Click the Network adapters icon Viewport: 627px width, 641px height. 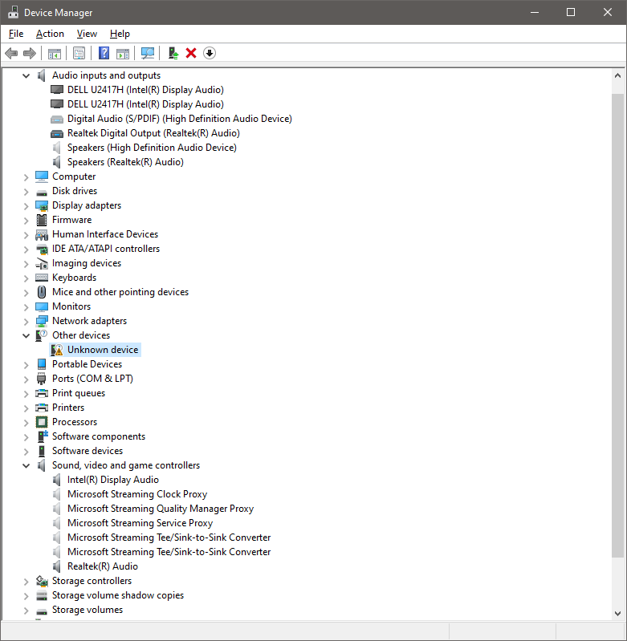[x=42, y=321]
